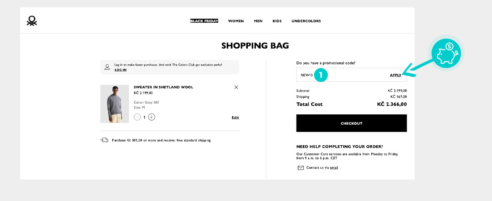
Task: Open the Women menu
Action: click(236, 21)
